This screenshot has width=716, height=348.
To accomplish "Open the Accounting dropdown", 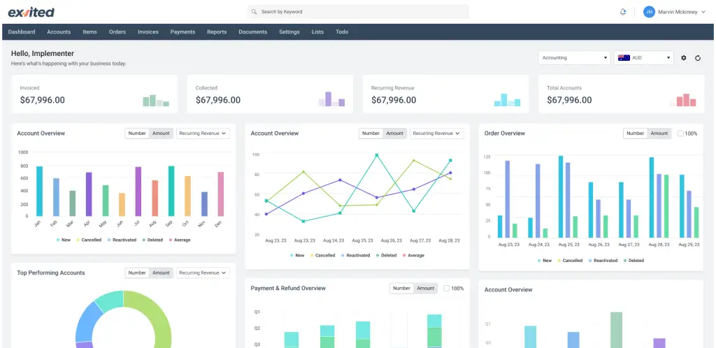I will tap(574, 58).
